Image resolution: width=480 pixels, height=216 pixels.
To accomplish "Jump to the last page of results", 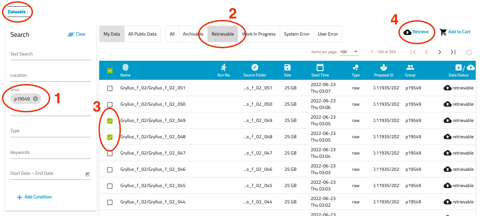I will 453,52.
